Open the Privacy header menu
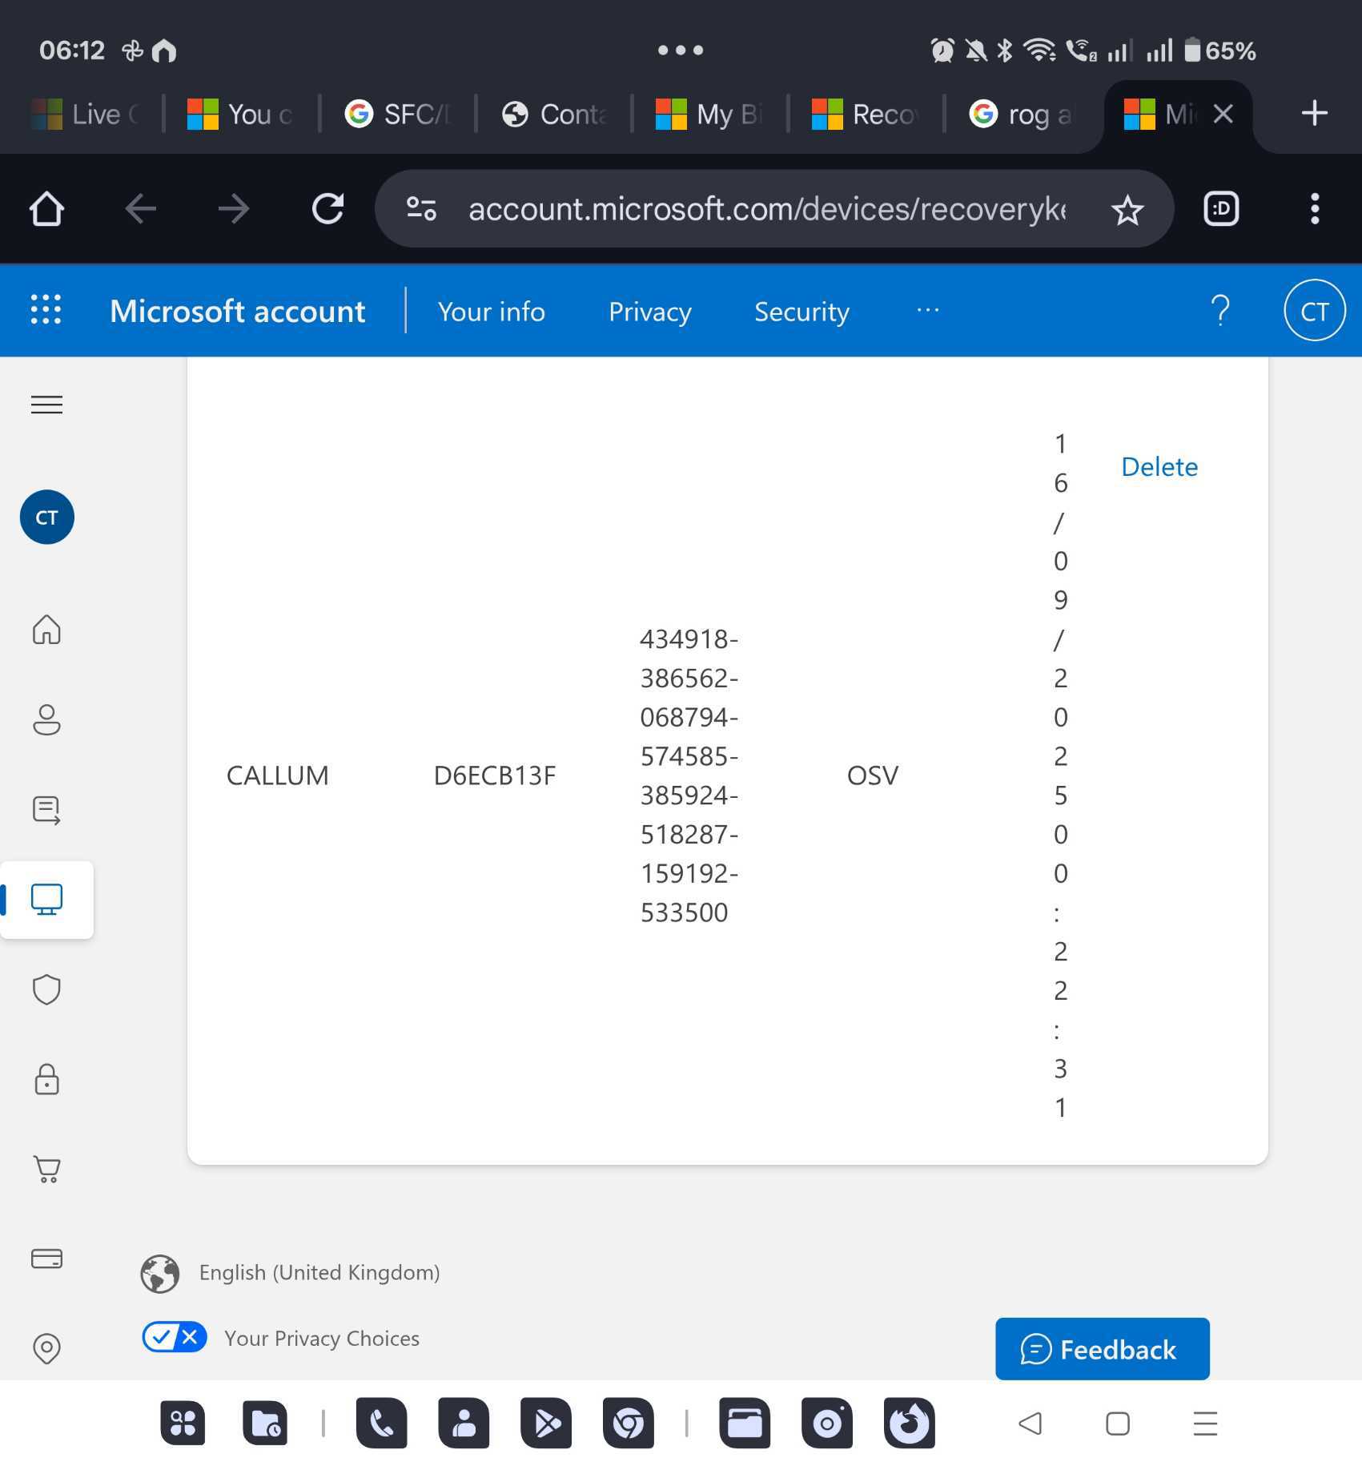The image size is (1362, 1466). pos(650,312)
